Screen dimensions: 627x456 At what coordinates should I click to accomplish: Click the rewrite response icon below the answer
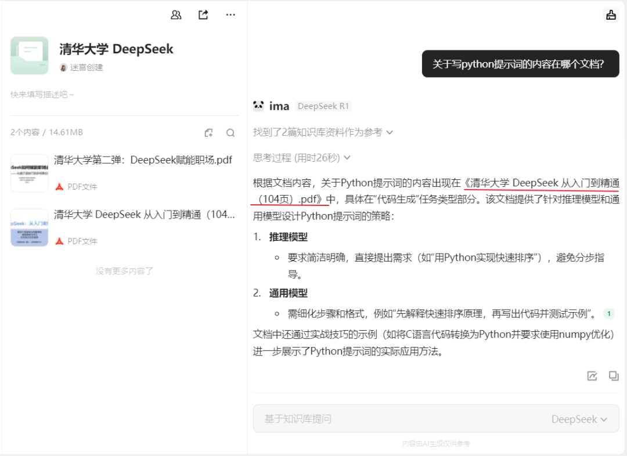[x=592, y=376]
